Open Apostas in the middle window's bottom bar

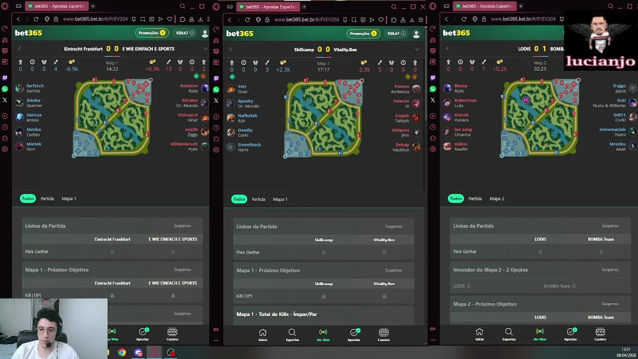tap(354, 335)
